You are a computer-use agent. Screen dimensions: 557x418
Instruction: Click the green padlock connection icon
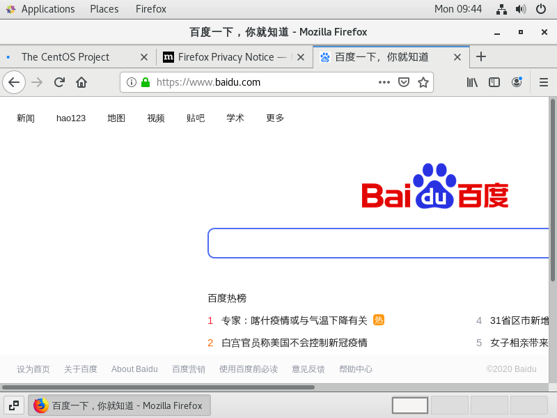coord(146,82)
